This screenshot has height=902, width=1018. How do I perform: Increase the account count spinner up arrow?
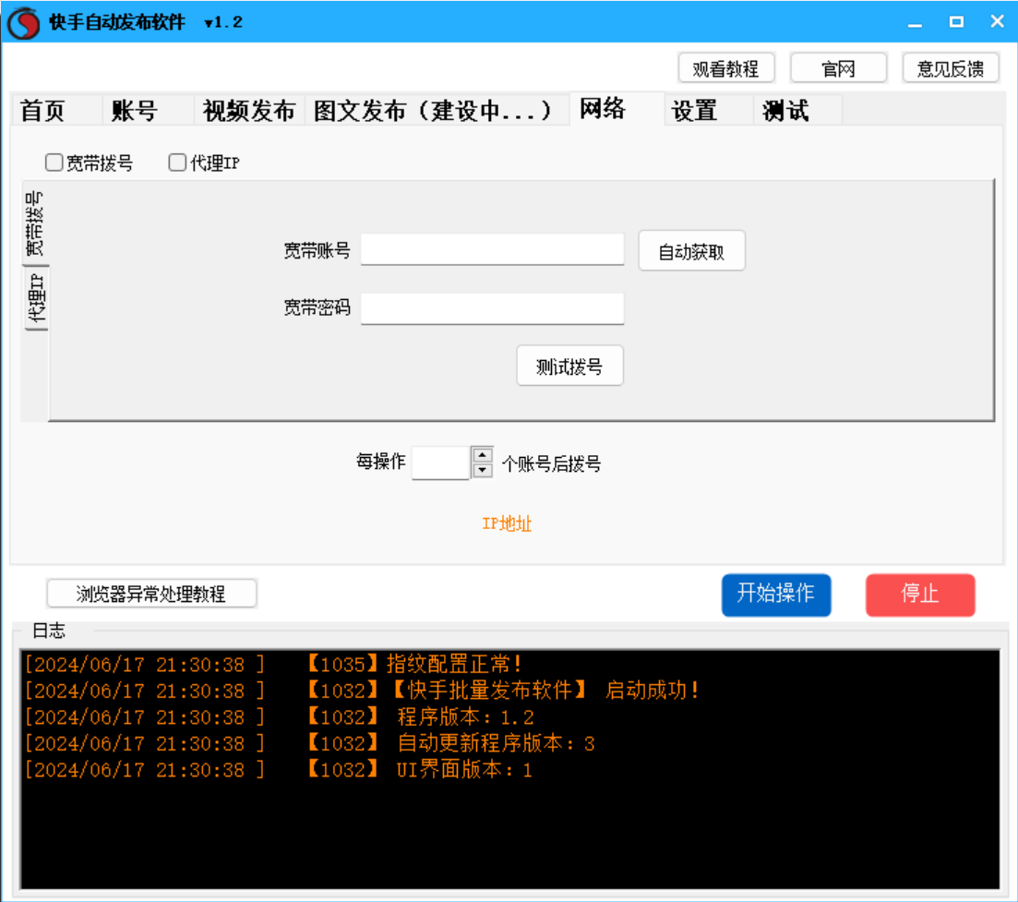coord(483,455)
